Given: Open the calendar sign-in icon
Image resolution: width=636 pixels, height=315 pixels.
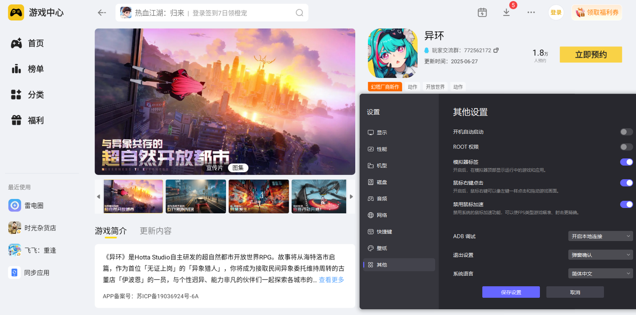Looking at the screenshot, I should (x=482, y=13).
